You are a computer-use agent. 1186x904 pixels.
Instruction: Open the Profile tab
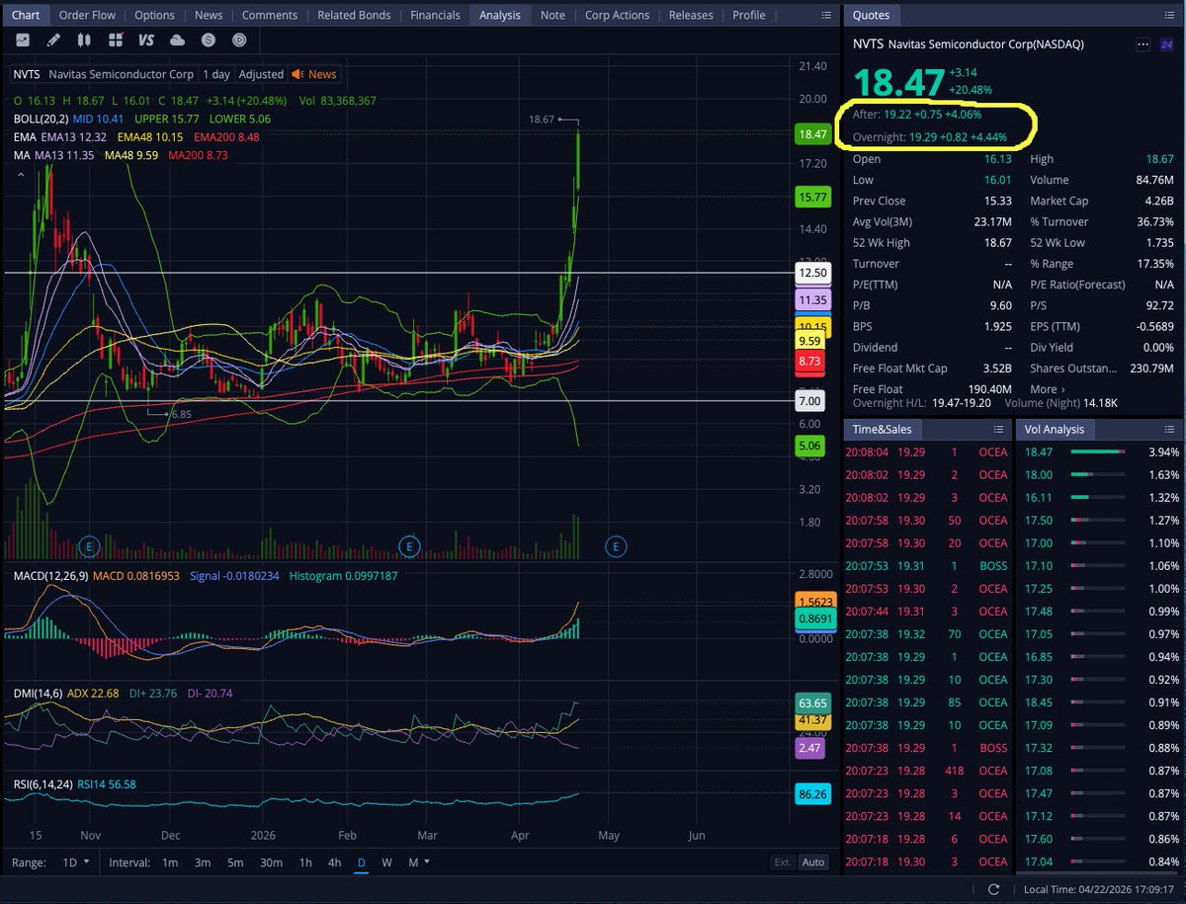point(749,15)
